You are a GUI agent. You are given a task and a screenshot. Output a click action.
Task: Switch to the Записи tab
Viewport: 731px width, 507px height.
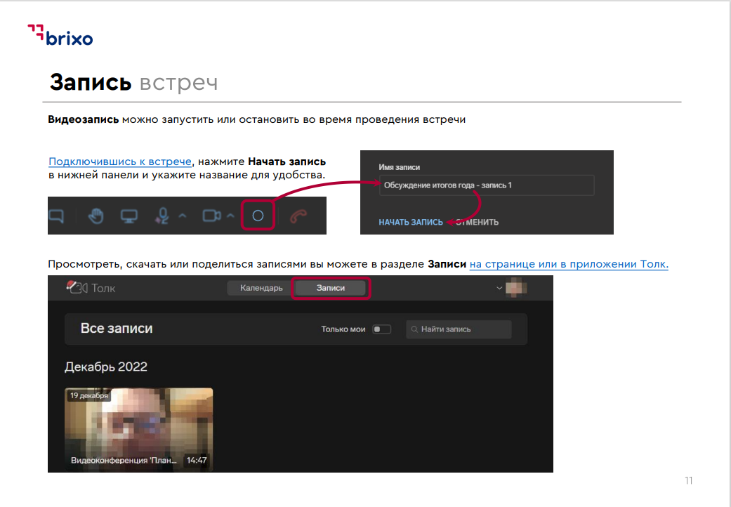coord(330,288)
